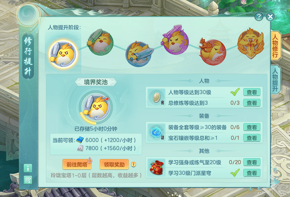
Task: Click the blue gem equipment reward icon
Action: point(156,132)
